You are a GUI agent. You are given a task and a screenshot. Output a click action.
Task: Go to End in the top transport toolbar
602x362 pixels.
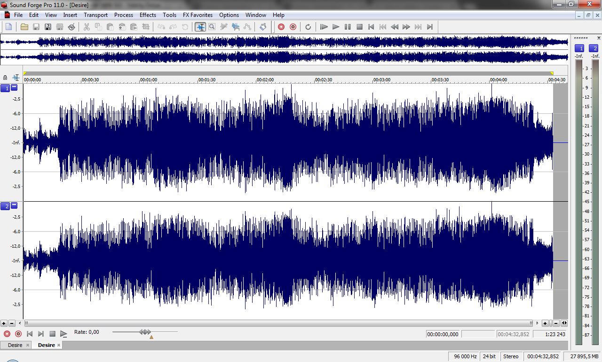tap(430, 27)
